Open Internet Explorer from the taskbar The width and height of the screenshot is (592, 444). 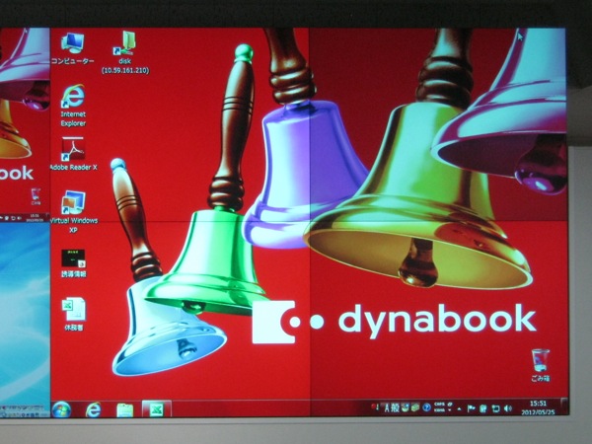(x=94, y=409)
